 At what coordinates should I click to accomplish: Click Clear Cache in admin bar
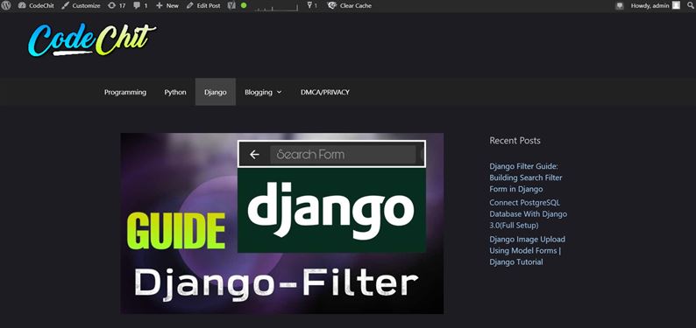point(350,6)
